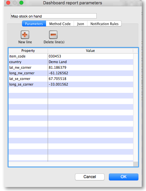Click the item_code value 030453

[55, 56]
